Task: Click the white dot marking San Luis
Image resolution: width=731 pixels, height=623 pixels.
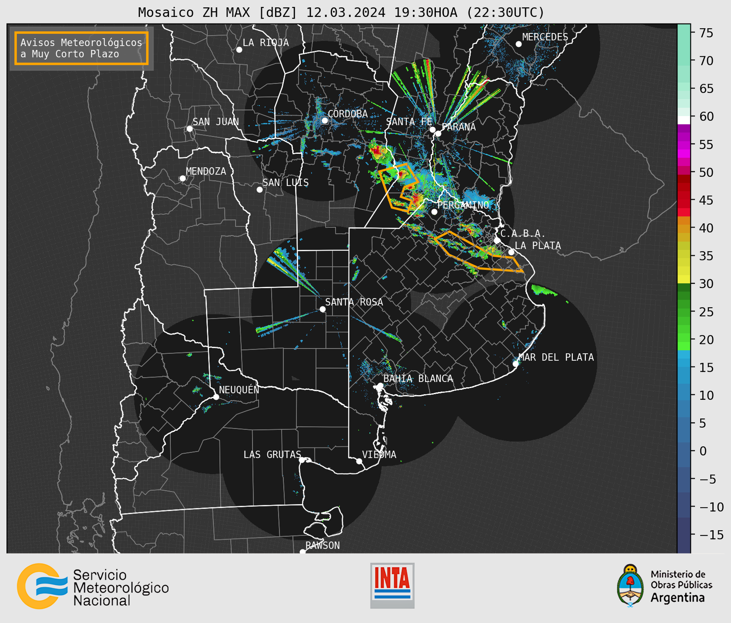Action: pos(260,189)
